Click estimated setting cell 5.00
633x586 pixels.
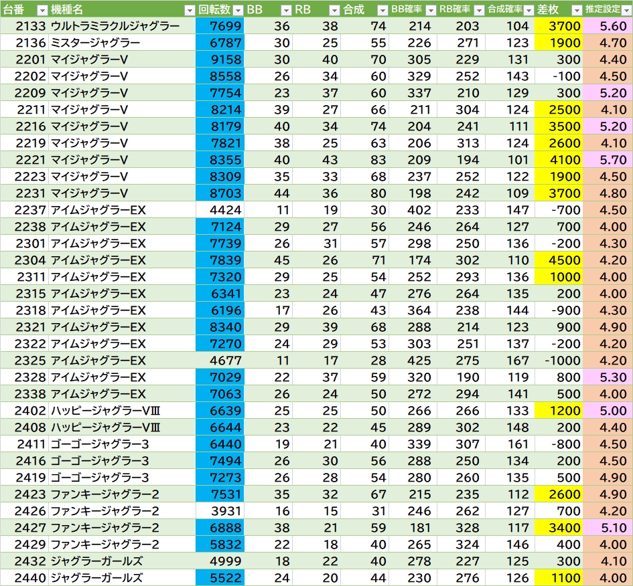608,411
